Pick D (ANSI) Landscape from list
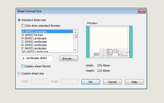This screenshot has width=164, height=103. tap(34, 45)
